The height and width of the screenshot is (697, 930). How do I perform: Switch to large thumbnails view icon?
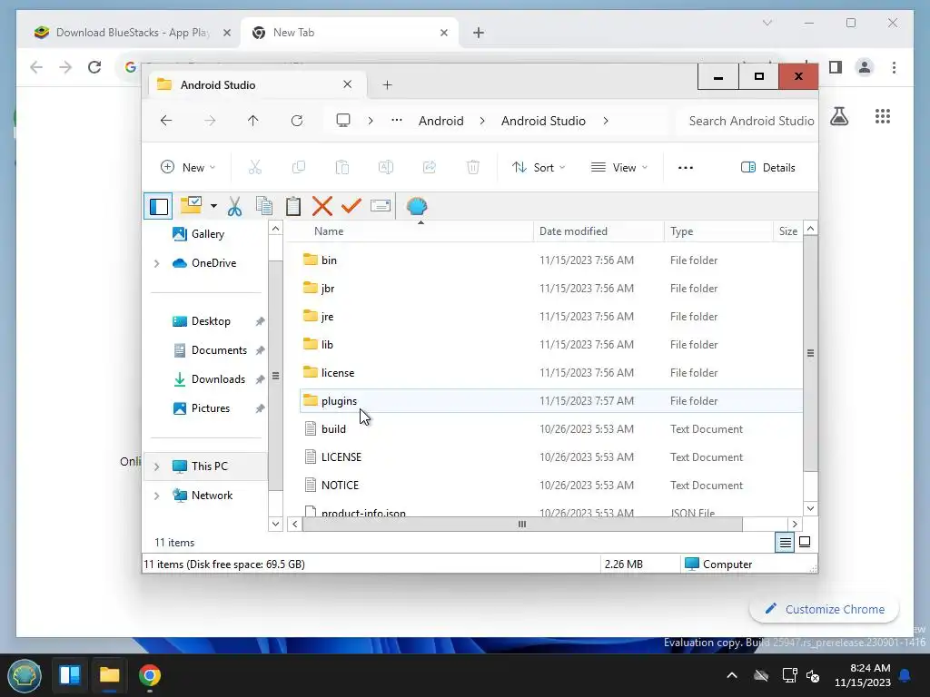[x=805, y=543]
